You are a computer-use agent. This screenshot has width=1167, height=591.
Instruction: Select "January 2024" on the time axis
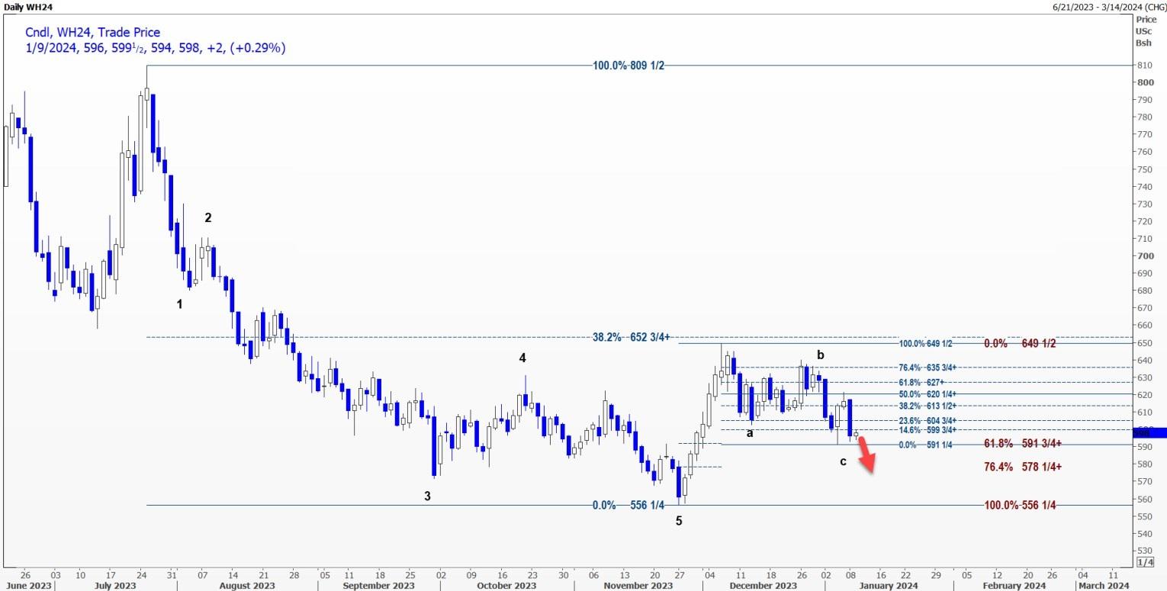pyautogui.click(x=888, y=586)
